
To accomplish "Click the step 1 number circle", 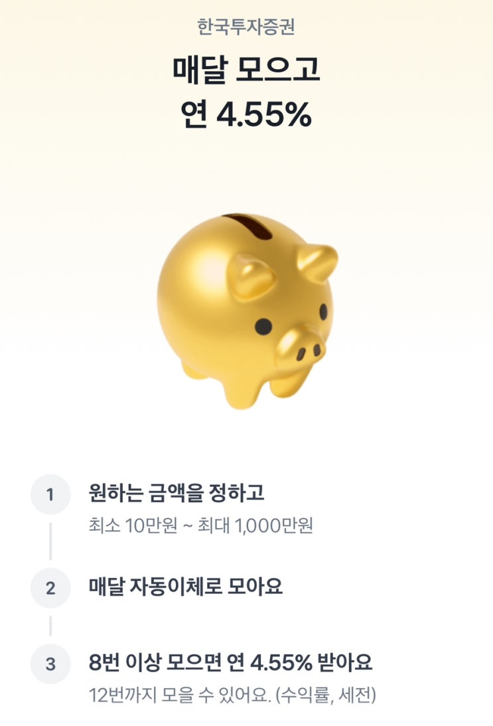I will click(x=50, y=494).
